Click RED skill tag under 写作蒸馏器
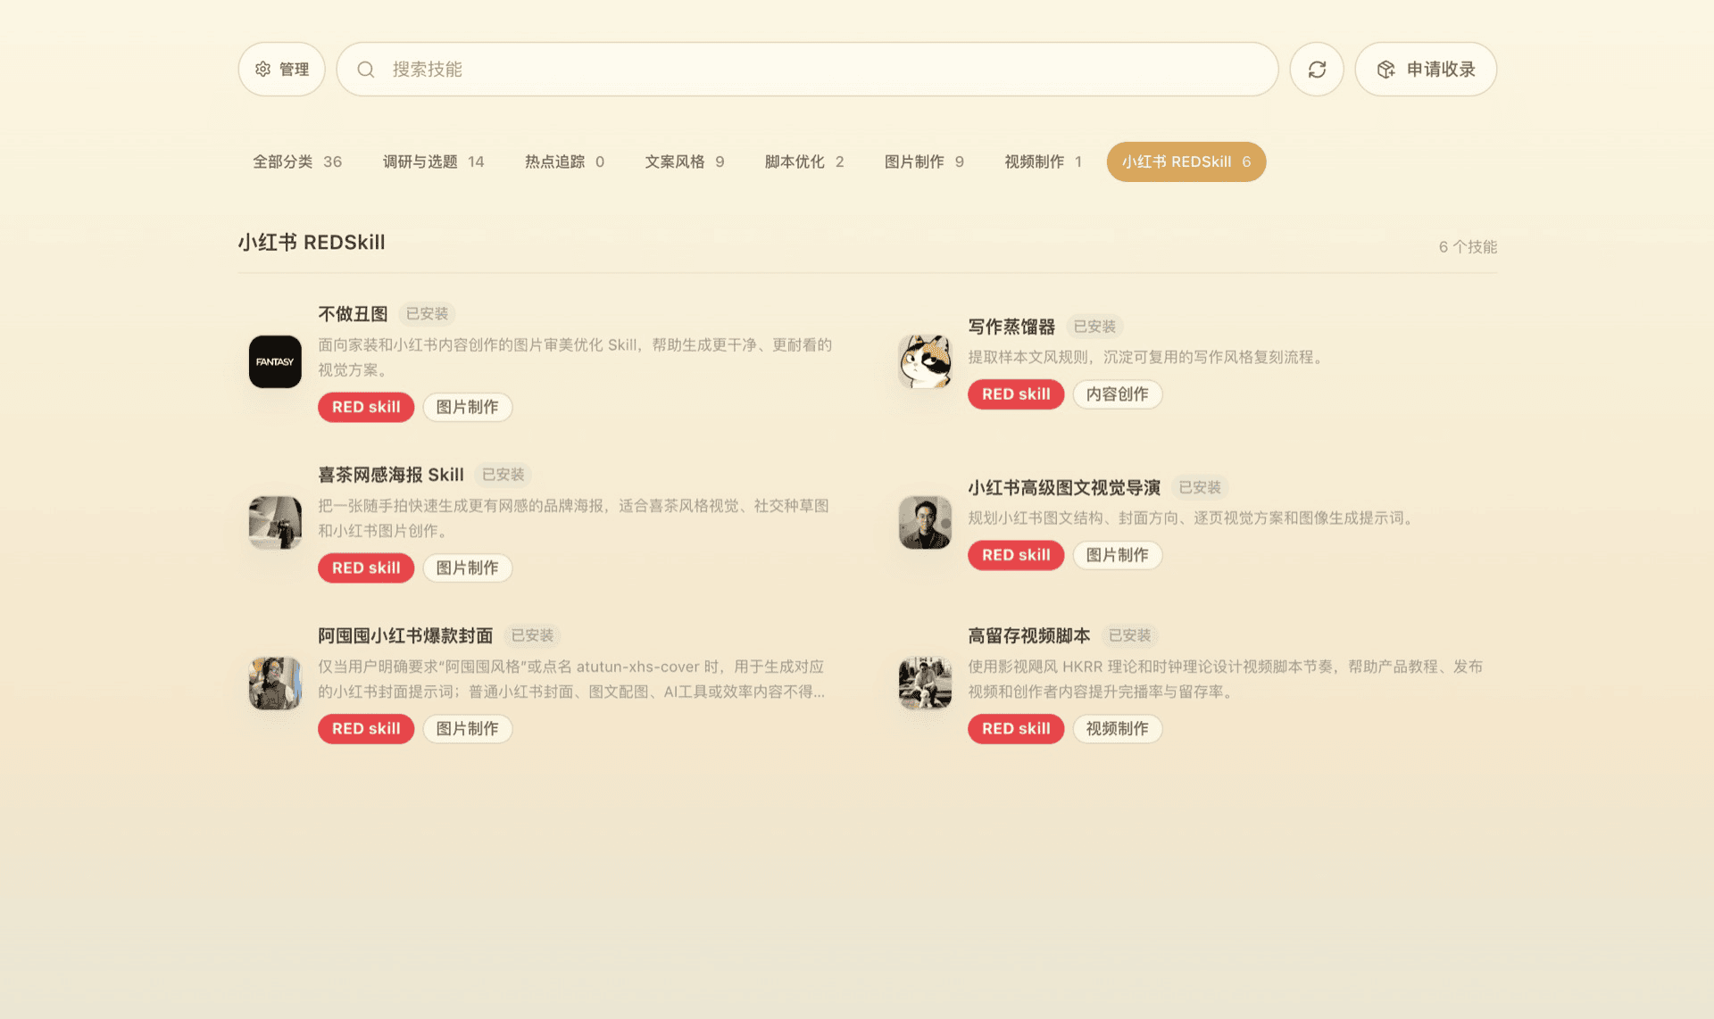Viewport: 1714px width, 1019px height. tap(1016, 394)
